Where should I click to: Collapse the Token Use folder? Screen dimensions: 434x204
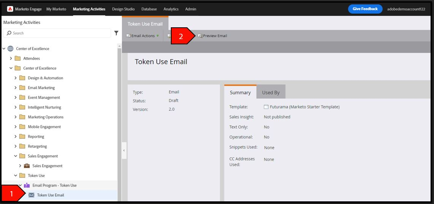[x=16, y=176]
